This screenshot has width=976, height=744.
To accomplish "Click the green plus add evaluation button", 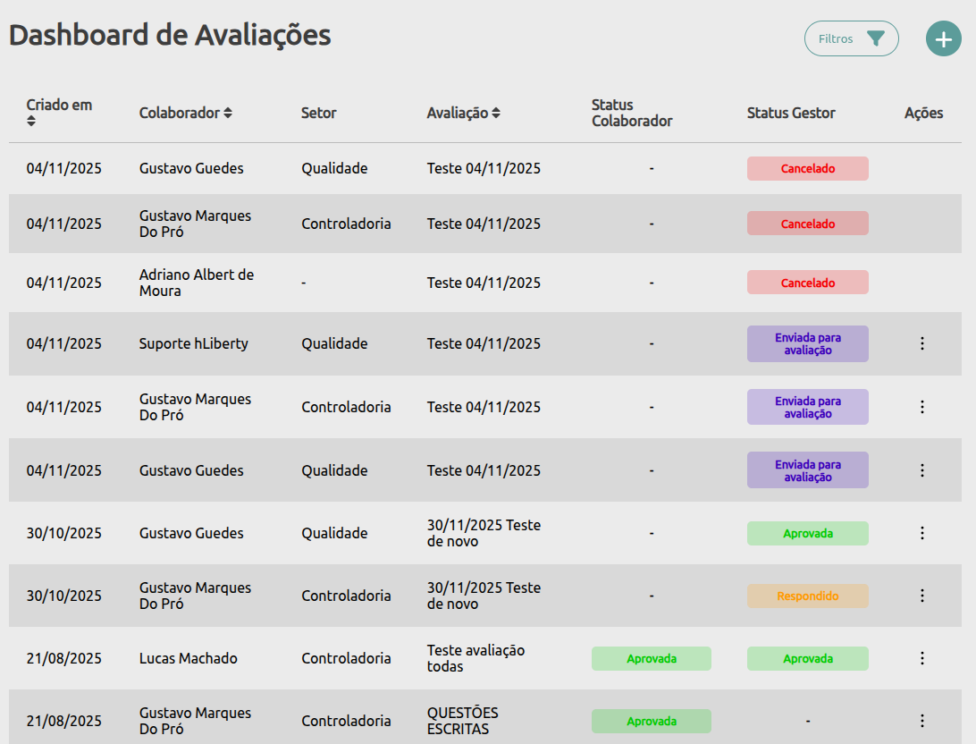I will pyautogui.click(x=943, y=38).
